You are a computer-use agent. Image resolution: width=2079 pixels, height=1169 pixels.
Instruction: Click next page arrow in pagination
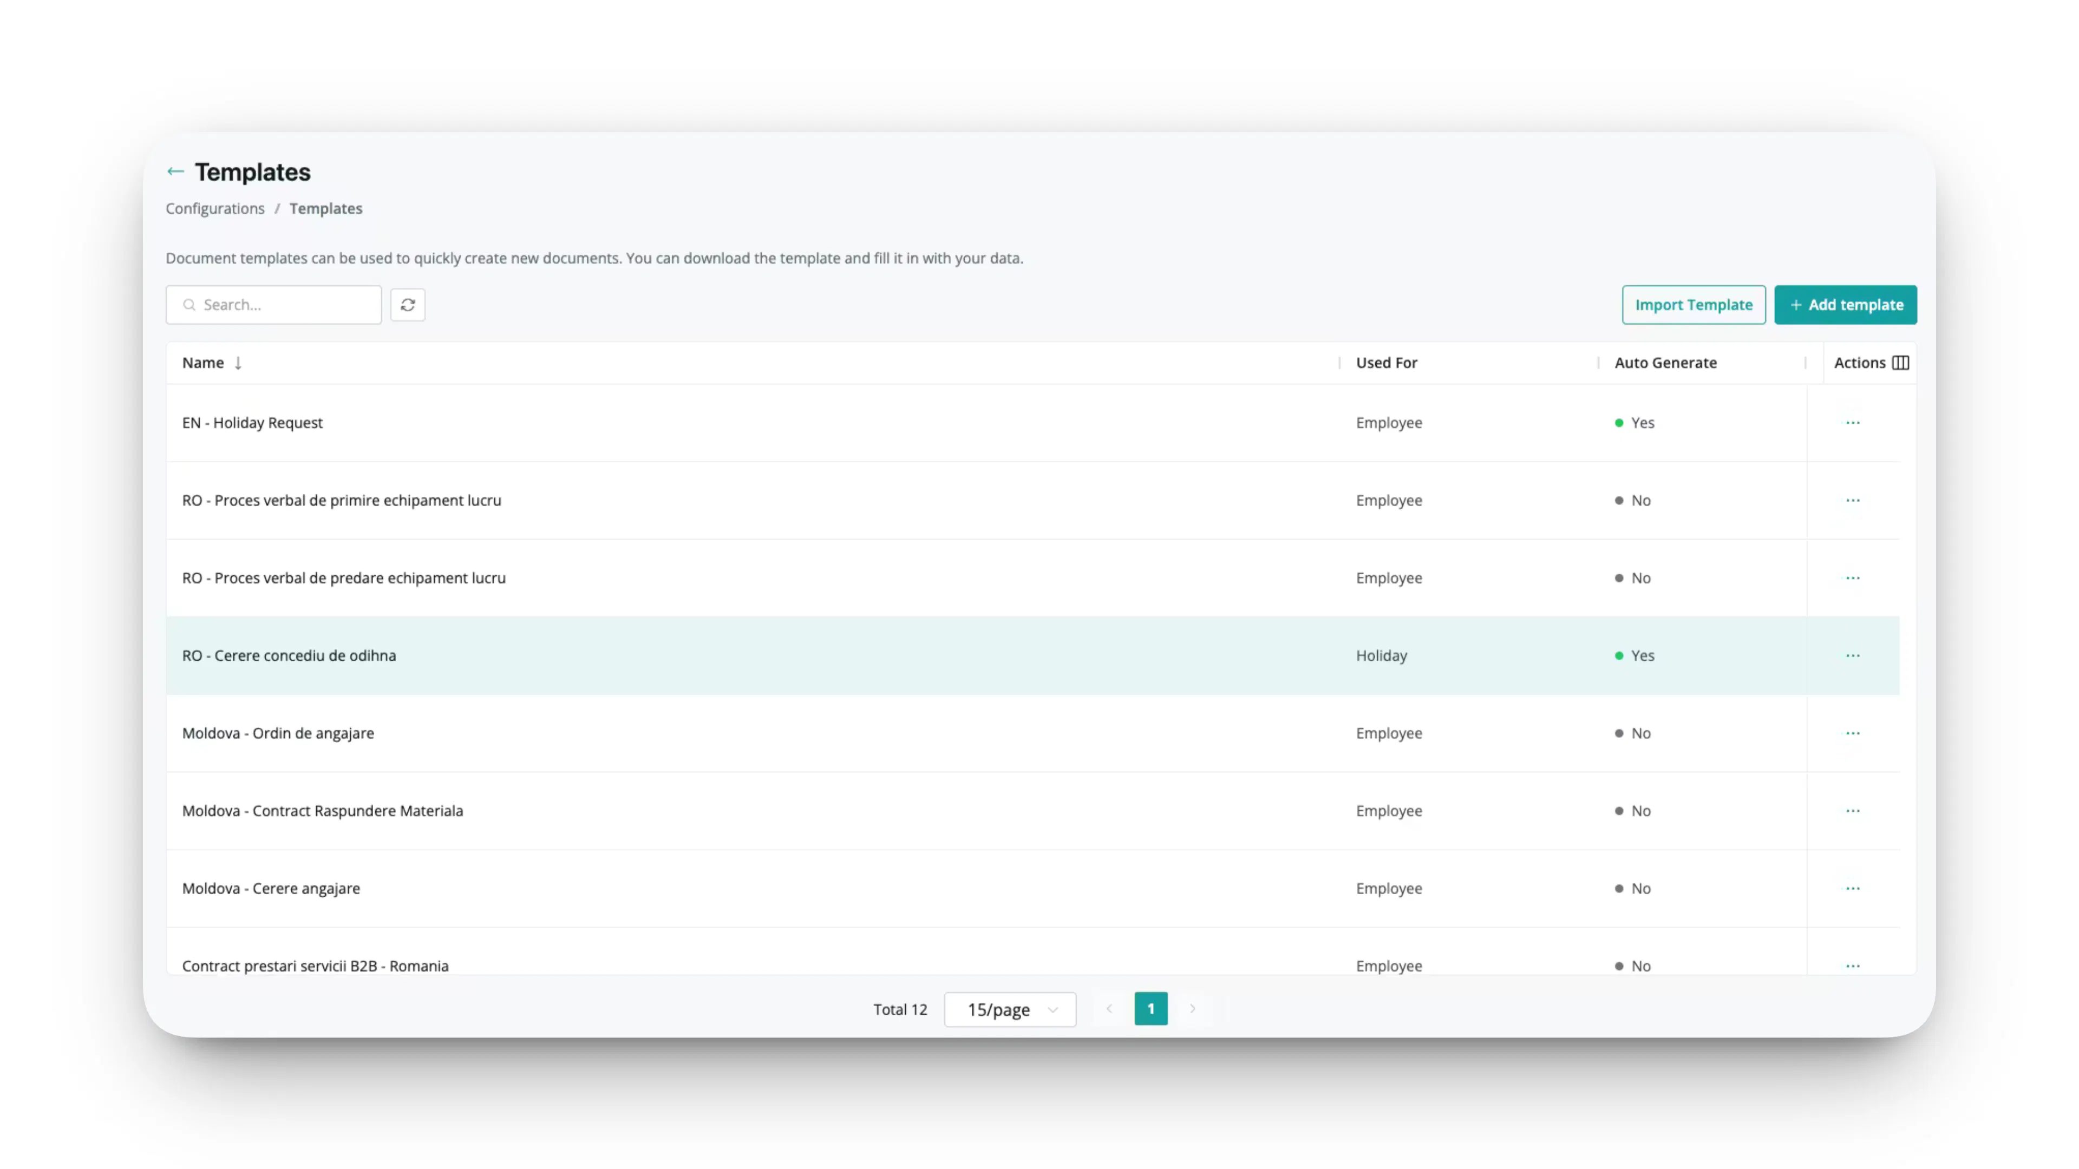point(1193,1008)
